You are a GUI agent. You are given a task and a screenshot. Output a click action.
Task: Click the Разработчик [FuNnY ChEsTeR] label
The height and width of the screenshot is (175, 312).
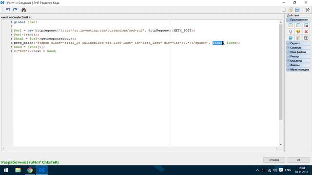coord(30,162)
